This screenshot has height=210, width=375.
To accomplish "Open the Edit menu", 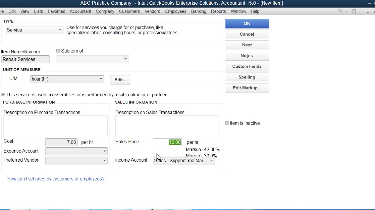I will pyautogui.click(x=12, y=11).
